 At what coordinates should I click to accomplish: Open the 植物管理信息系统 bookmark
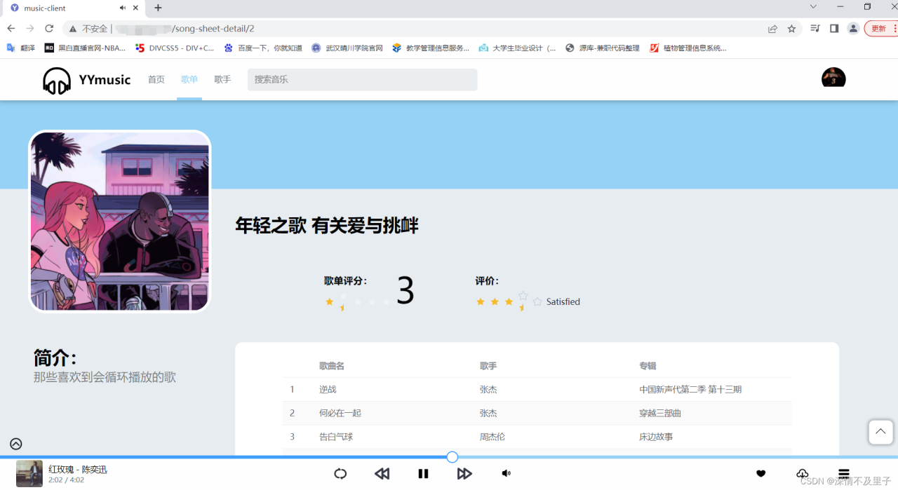688,48
